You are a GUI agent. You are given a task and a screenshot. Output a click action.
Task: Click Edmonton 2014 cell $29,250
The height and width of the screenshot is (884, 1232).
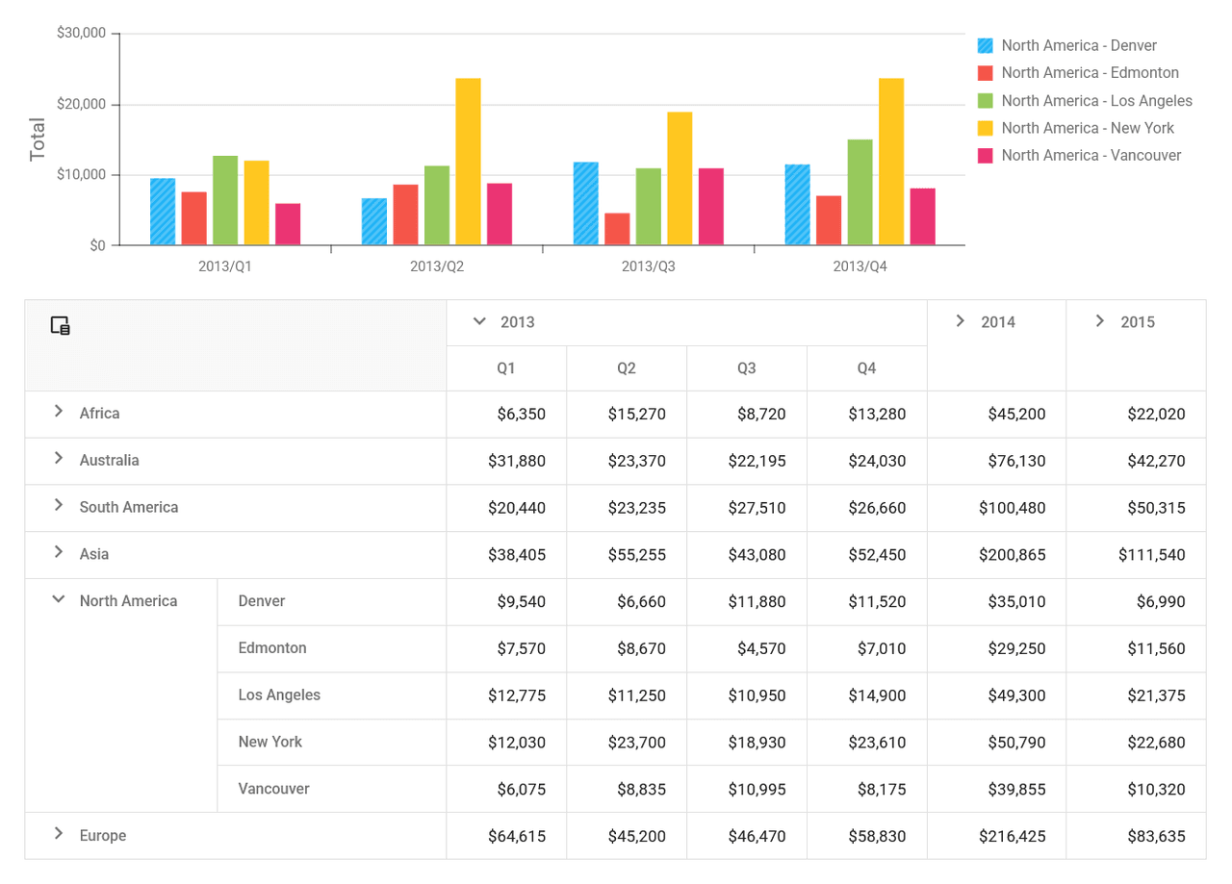[x=997, y=649]
